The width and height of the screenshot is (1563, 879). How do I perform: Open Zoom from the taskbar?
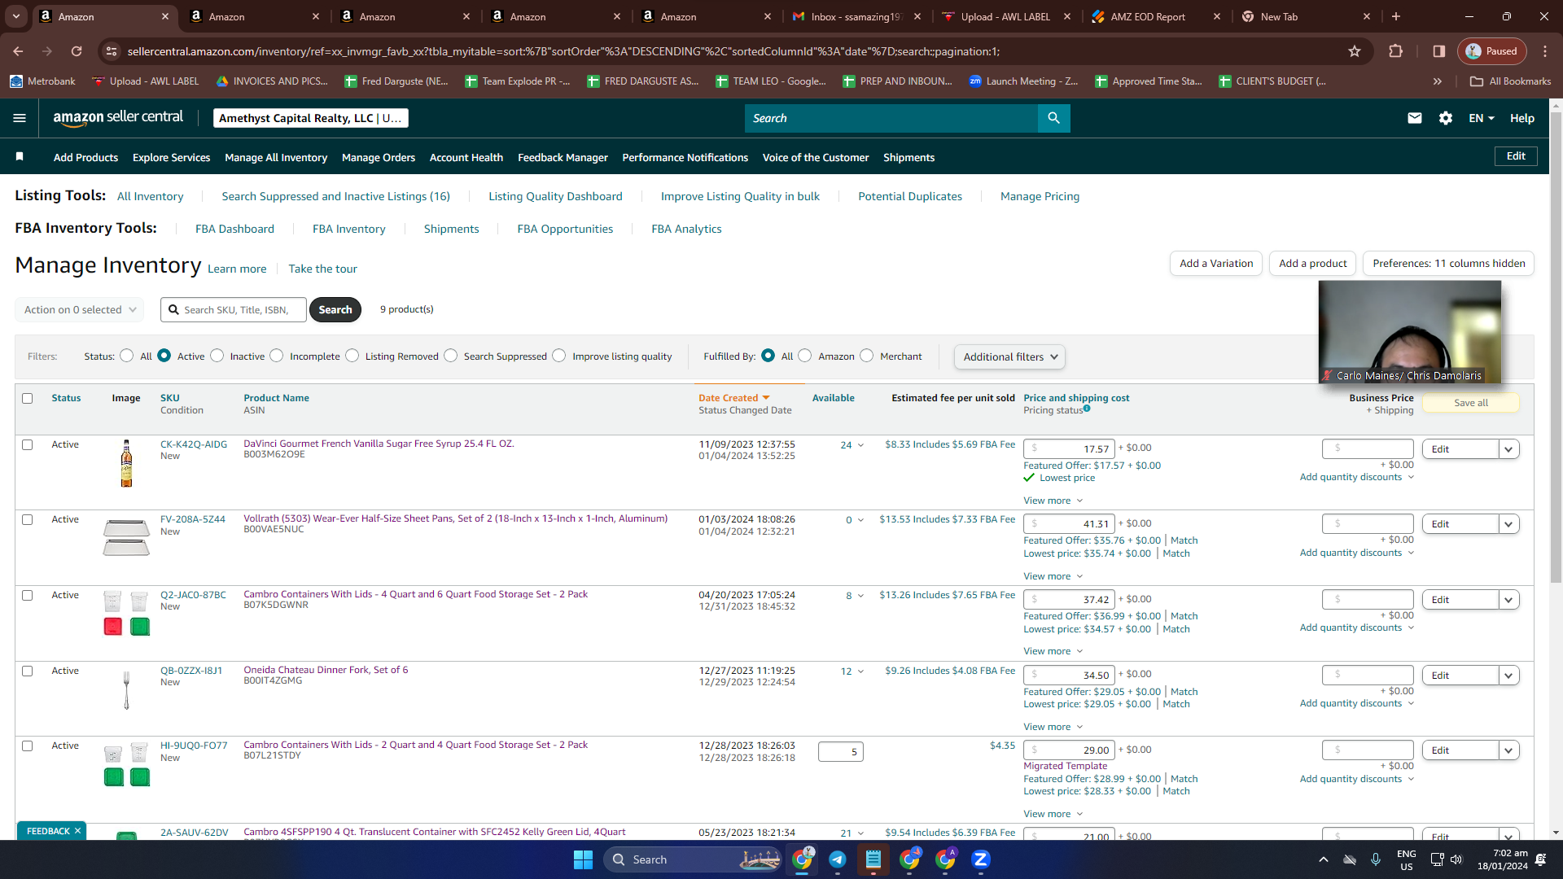coord(980,859)
